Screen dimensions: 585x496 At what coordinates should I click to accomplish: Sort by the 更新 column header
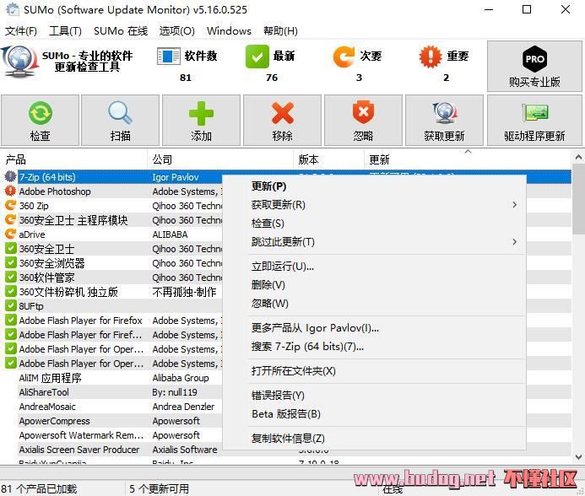click(468, 159)
